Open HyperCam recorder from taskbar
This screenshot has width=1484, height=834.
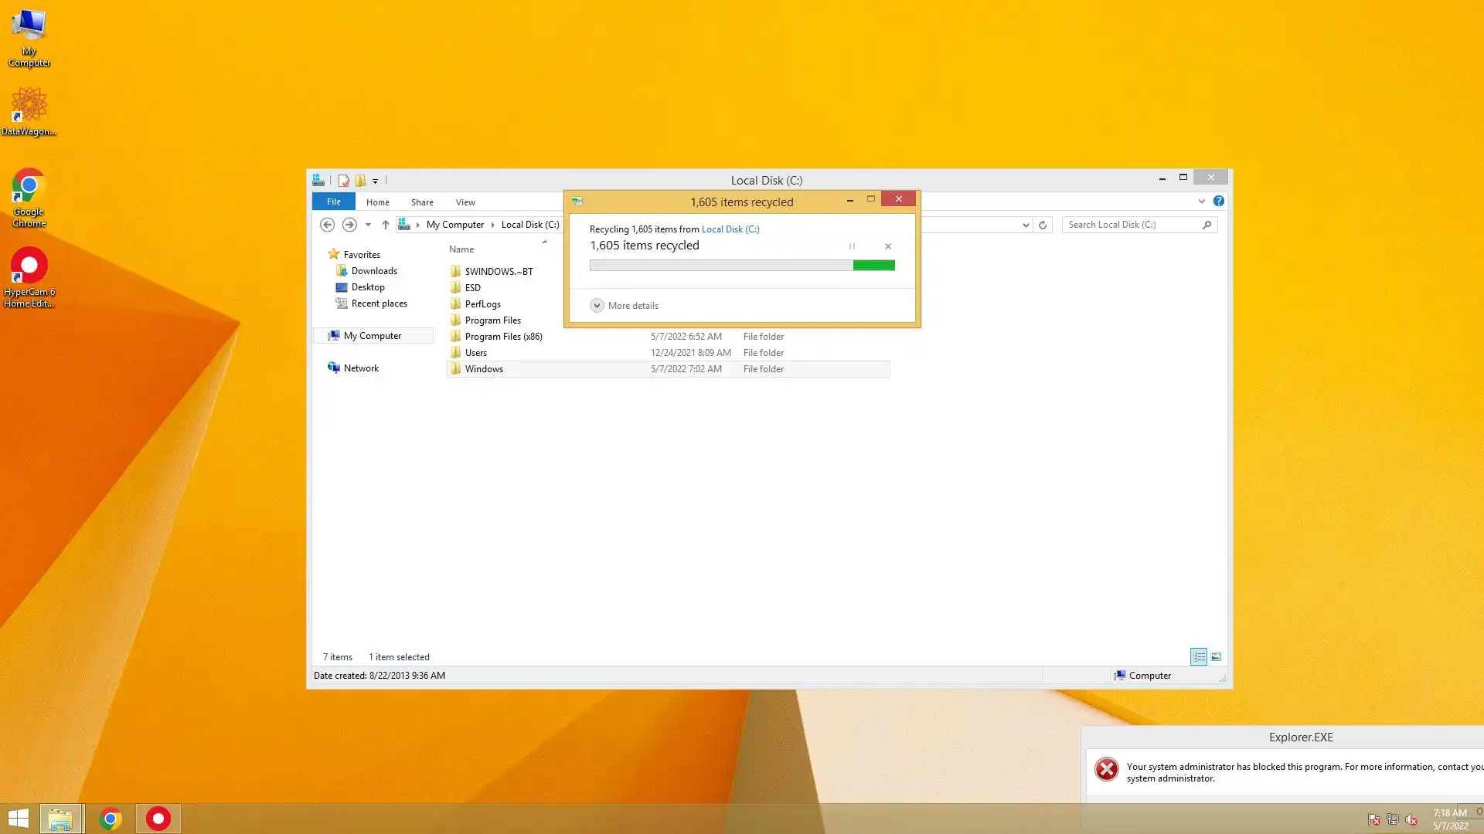(x=158, y=819)
